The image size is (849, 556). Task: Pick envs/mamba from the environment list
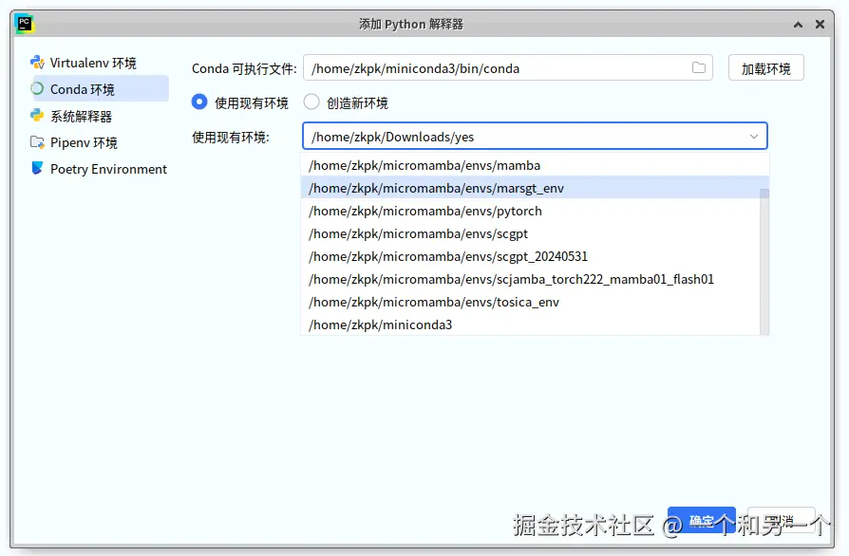point(535,165)
